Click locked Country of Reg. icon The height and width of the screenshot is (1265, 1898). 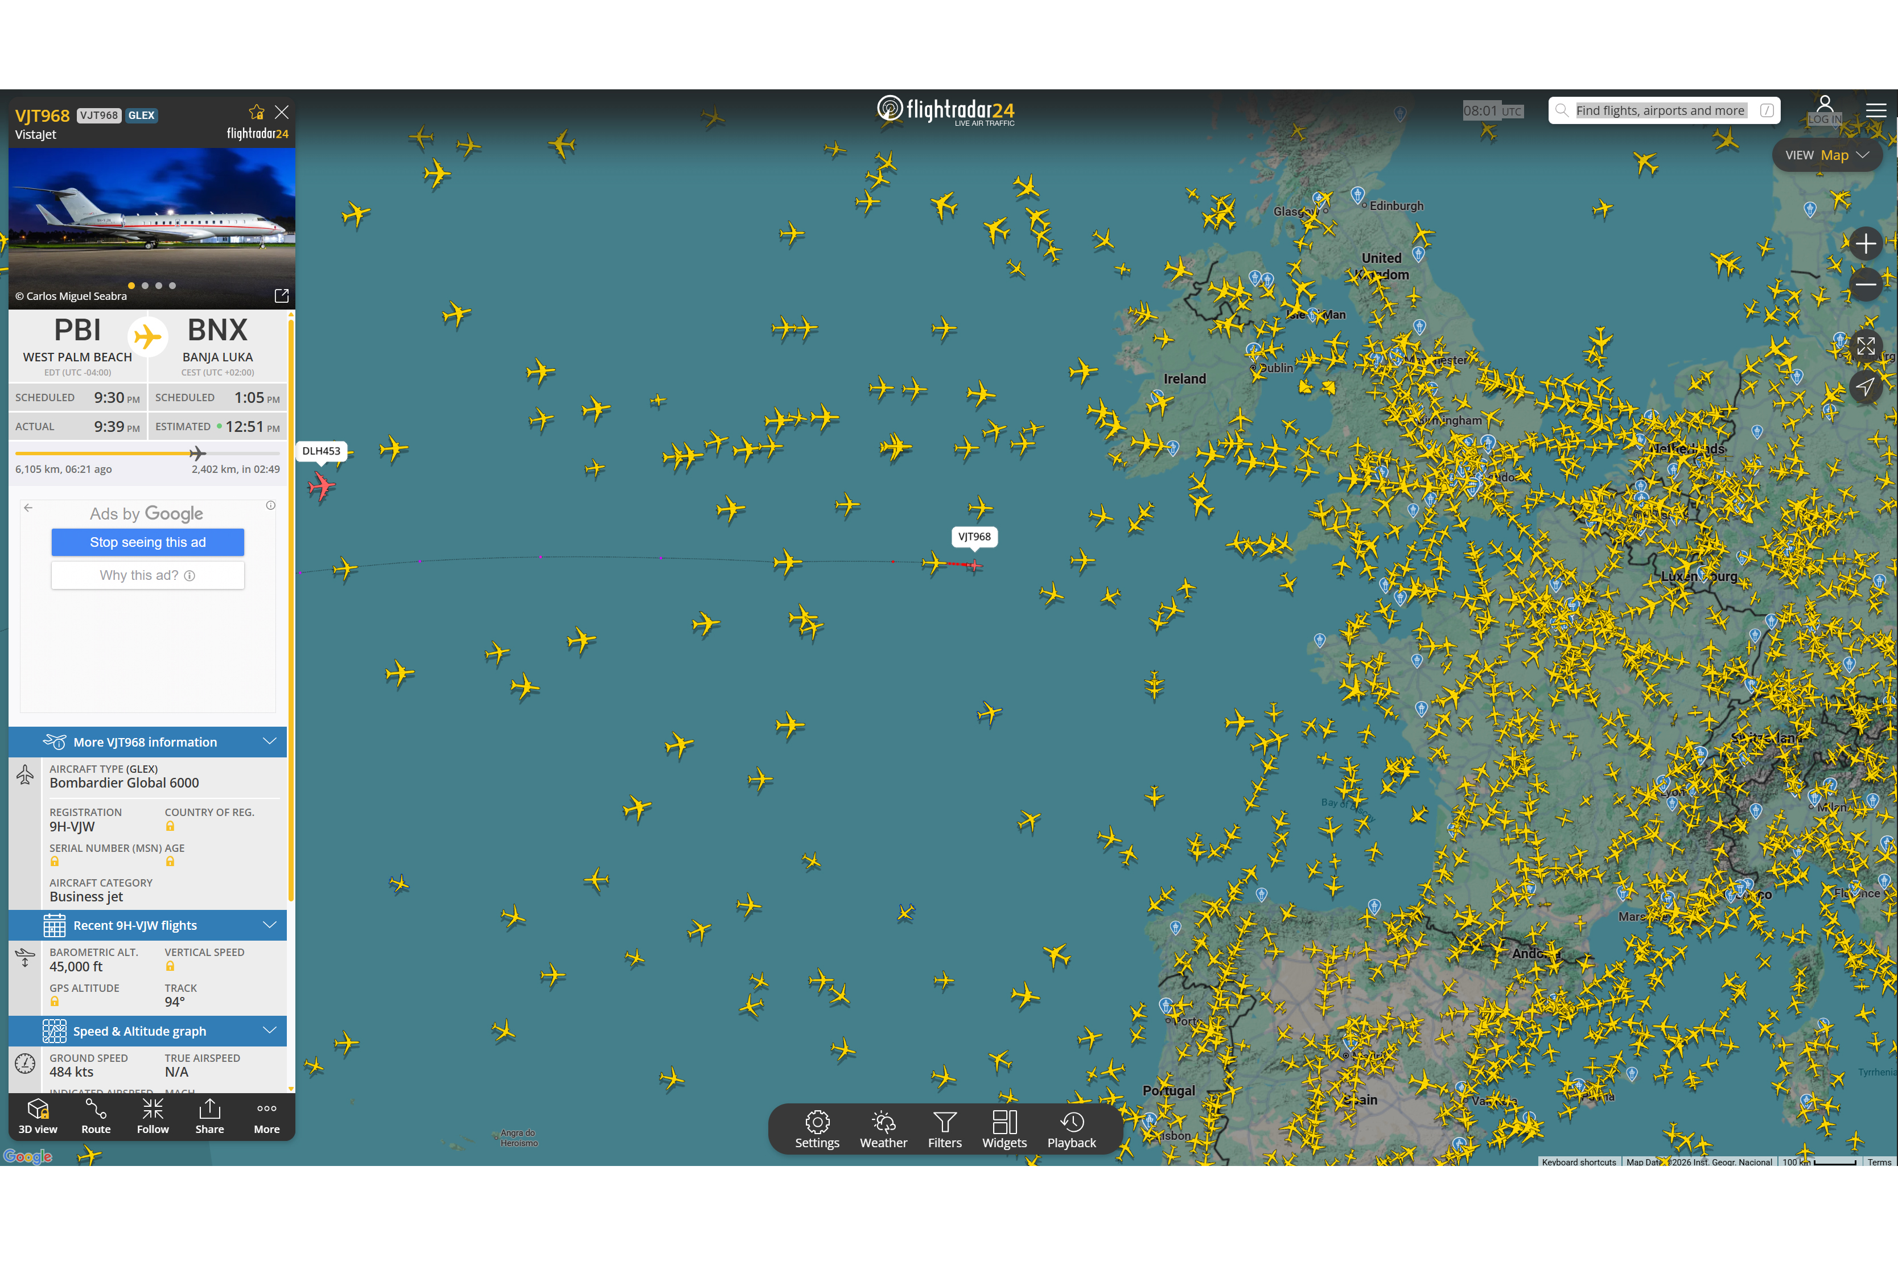pos(170,826)
